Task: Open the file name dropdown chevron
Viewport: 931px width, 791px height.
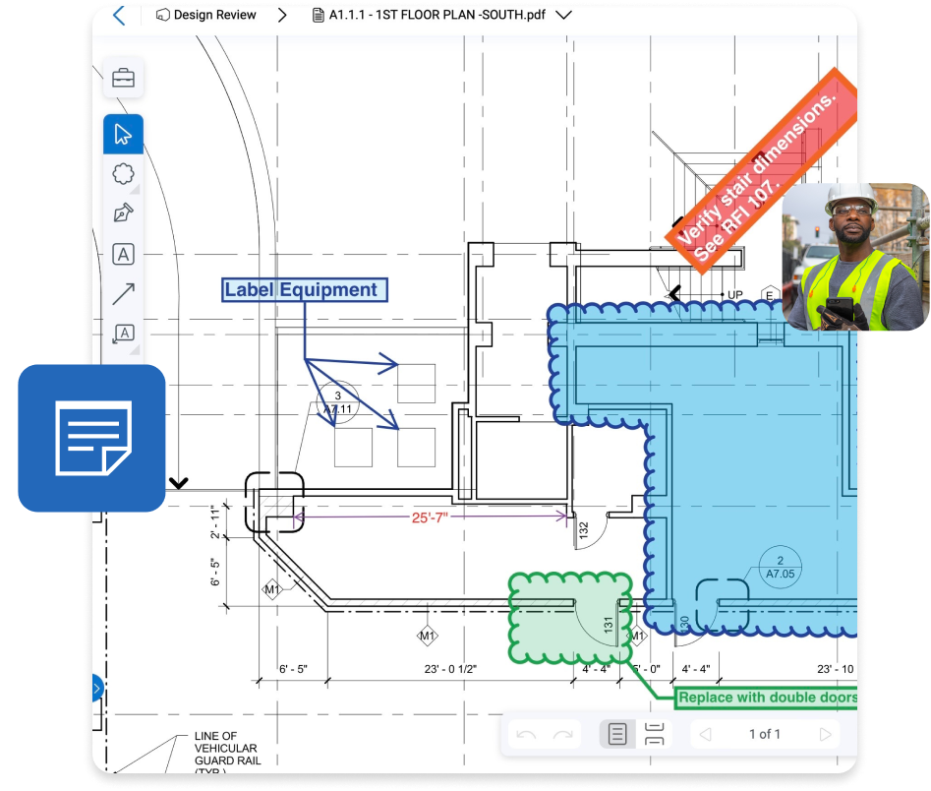Action: click(563, 16)
